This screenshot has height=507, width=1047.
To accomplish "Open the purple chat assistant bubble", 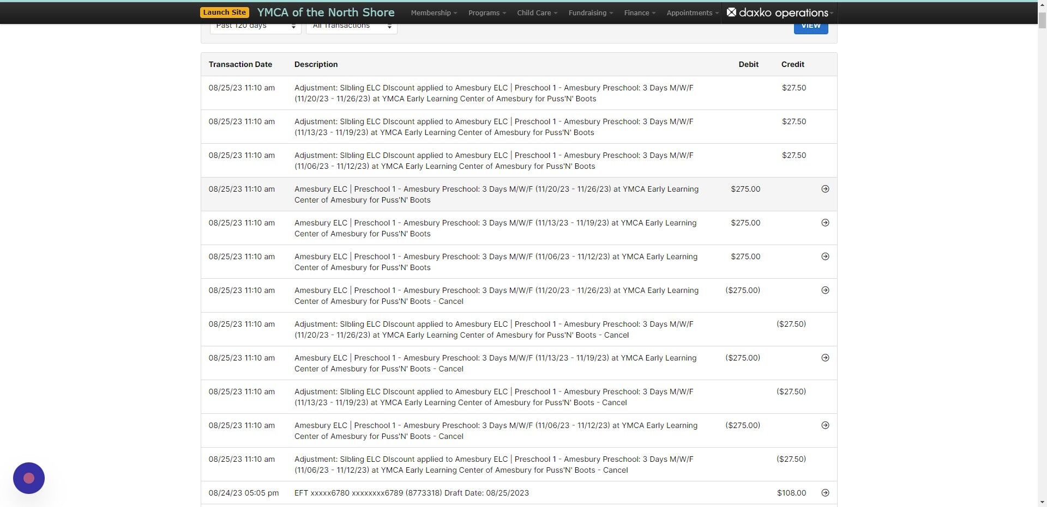I will pyautogui.click(x=28, y=478).
